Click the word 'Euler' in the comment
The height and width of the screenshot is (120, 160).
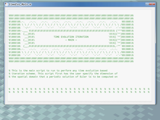point(83,77)
